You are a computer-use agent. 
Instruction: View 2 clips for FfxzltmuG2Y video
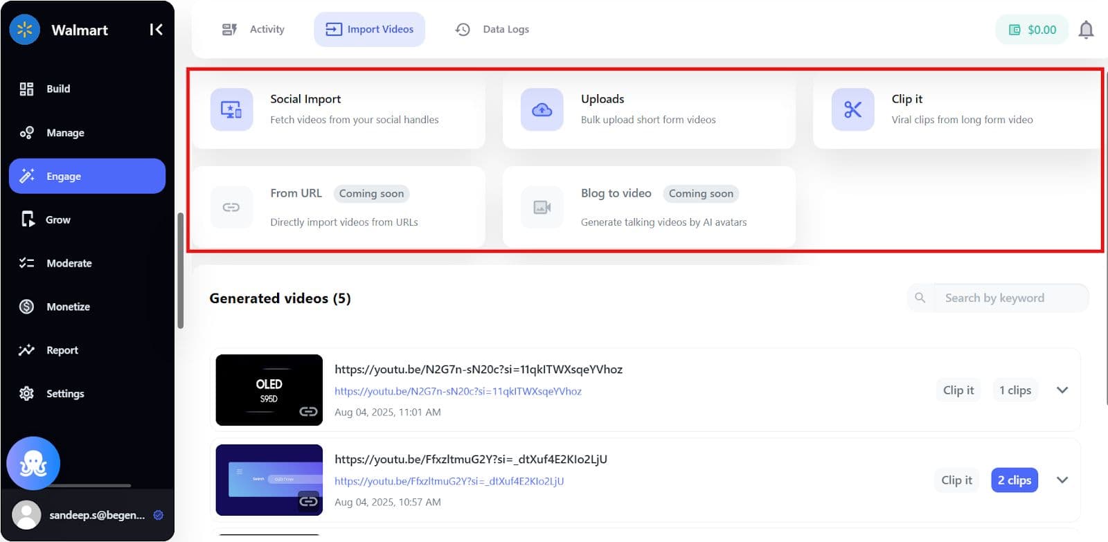[x=1015, y=480]
